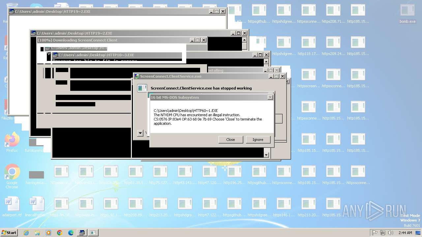422x237 pixels.
Task: Open Internet Explorer from the taskbar
Action: [26, 233]
